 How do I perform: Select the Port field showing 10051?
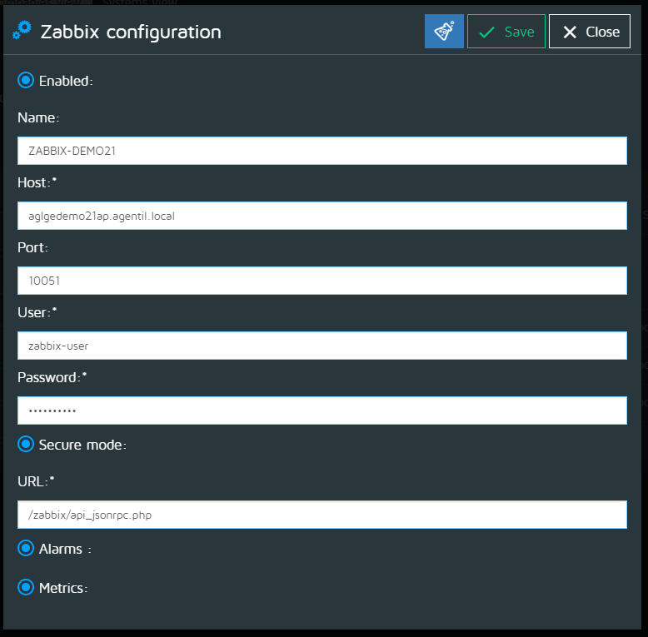[x=322, y=281]
